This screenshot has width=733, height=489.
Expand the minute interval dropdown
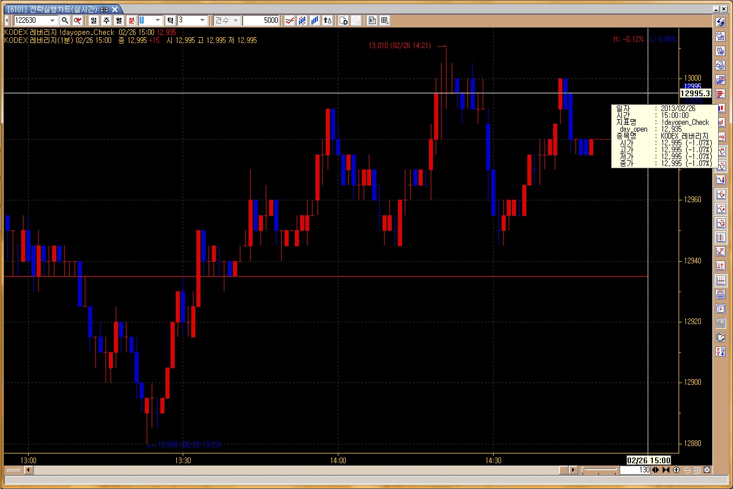(x=158, y=21)
